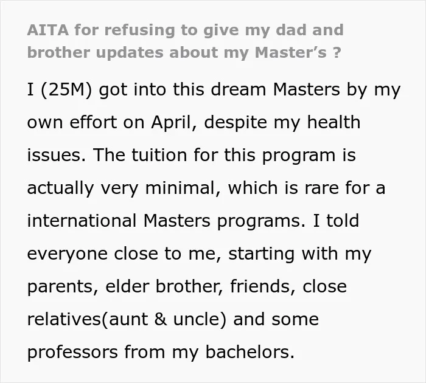
Task: Click the word 'starting' in the body
Action: point(261,255)
